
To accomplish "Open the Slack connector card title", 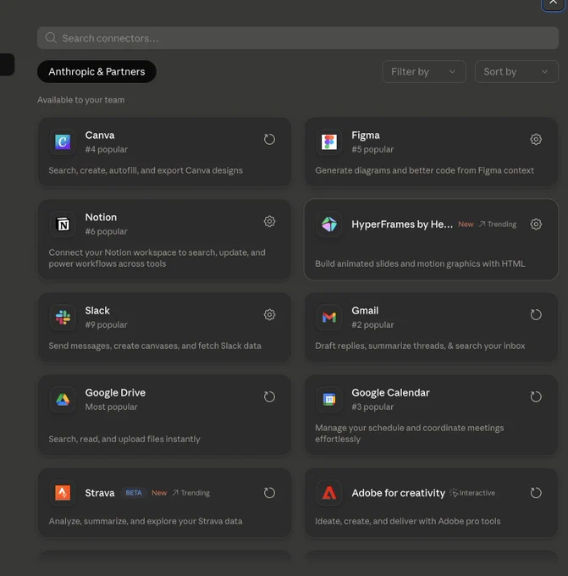I will pyautogui.click(x=97, y=310).
